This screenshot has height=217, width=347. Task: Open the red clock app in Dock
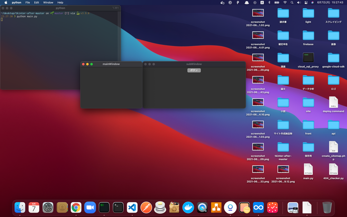pos(273,208)
